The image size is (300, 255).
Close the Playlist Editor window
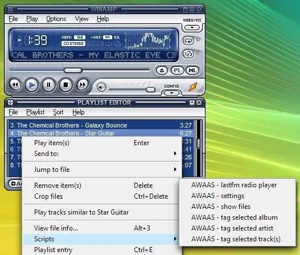point(199,102)
